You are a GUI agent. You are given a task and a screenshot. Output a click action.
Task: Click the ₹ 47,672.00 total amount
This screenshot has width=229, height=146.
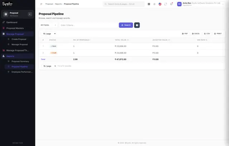coord(121,59)
